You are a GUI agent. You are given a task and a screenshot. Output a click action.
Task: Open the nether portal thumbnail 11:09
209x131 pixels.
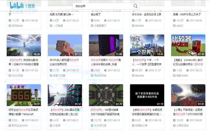(106, 45)
